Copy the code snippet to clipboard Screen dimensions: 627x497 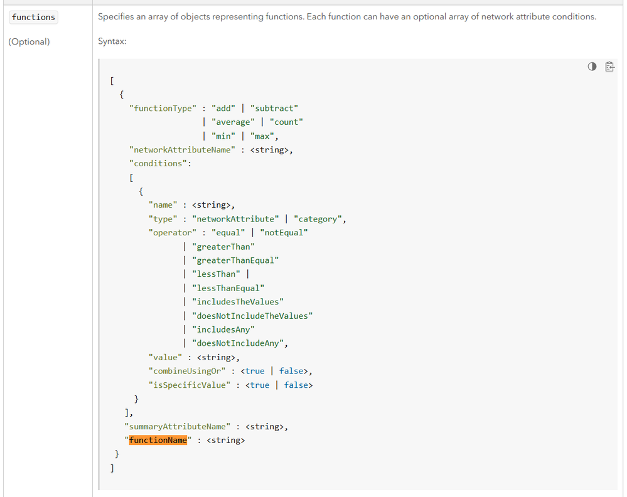[609, 67]
